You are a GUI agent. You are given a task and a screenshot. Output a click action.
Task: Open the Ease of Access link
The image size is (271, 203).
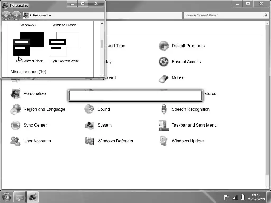pyautogui.click(x=186, y=62)
